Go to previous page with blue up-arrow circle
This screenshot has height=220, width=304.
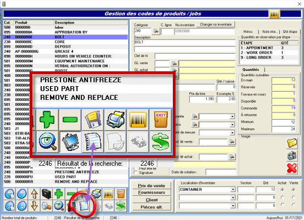click(22, 194)
